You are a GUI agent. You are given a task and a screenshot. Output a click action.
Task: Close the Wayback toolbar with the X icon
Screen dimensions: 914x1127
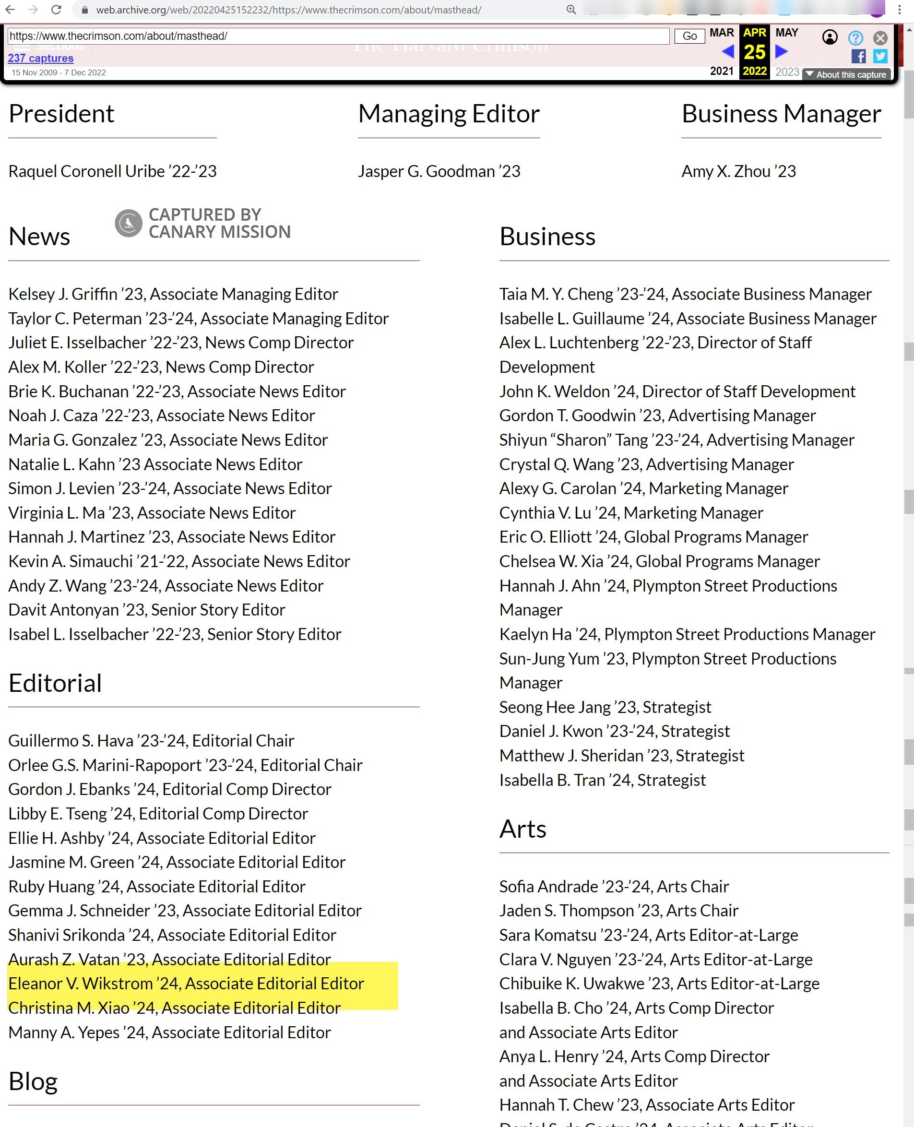point(879,37)
